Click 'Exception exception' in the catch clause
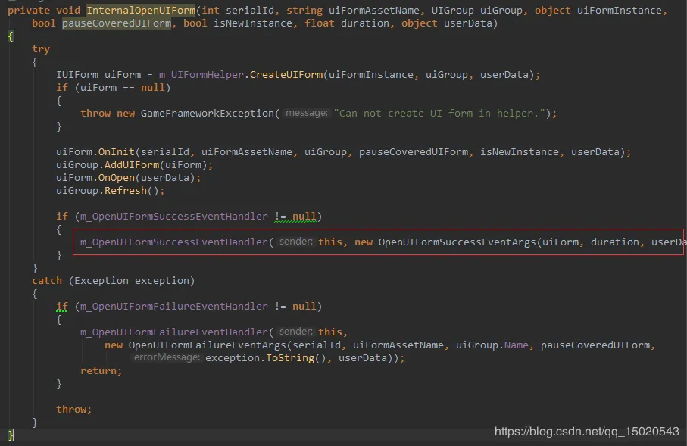This screenshot has width=687, height=446. 132,281
